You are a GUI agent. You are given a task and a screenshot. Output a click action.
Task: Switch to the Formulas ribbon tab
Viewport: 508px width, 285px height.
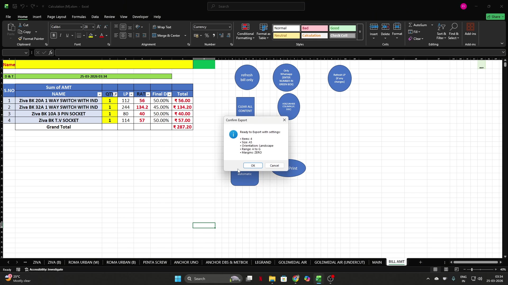[79, 17]
